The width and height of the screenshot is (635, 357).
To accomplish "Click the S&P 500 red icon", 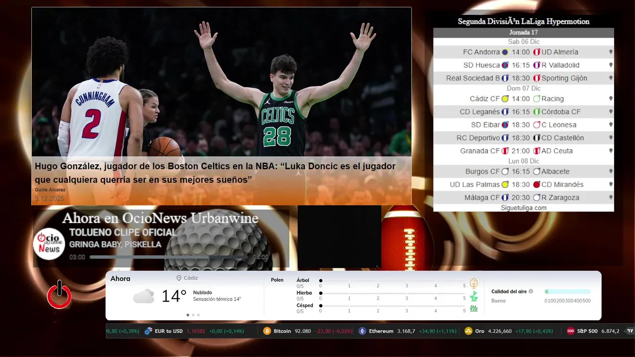I will point(571,331).
